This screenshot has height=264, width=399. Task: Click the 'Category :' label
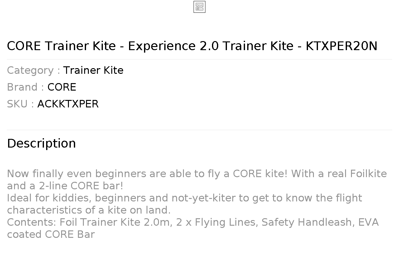34,70
